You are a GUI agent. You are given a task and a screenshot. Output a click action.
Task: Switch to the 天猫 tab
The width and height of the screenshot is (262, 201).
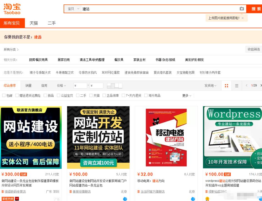pyautogui.click(x=34, y=23)
